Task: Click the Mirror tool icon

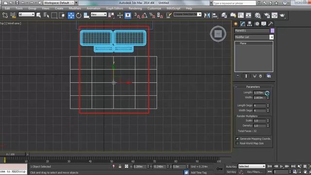Action: (x=207, y=15)
